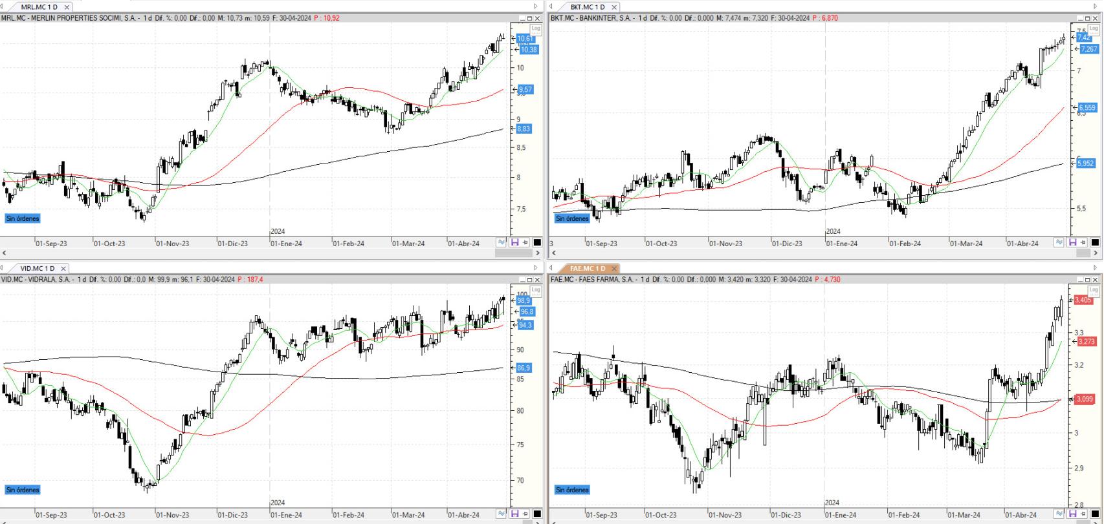This screenshot has width=1104, height=524.
Task: Click the red 3,273 price marker on FAE.MC axis
Action: point(1087,341)
